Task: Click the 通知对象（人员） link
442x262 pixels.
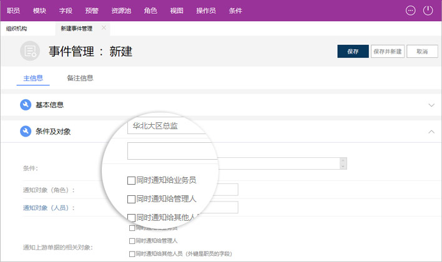Action: coord(44,208)
